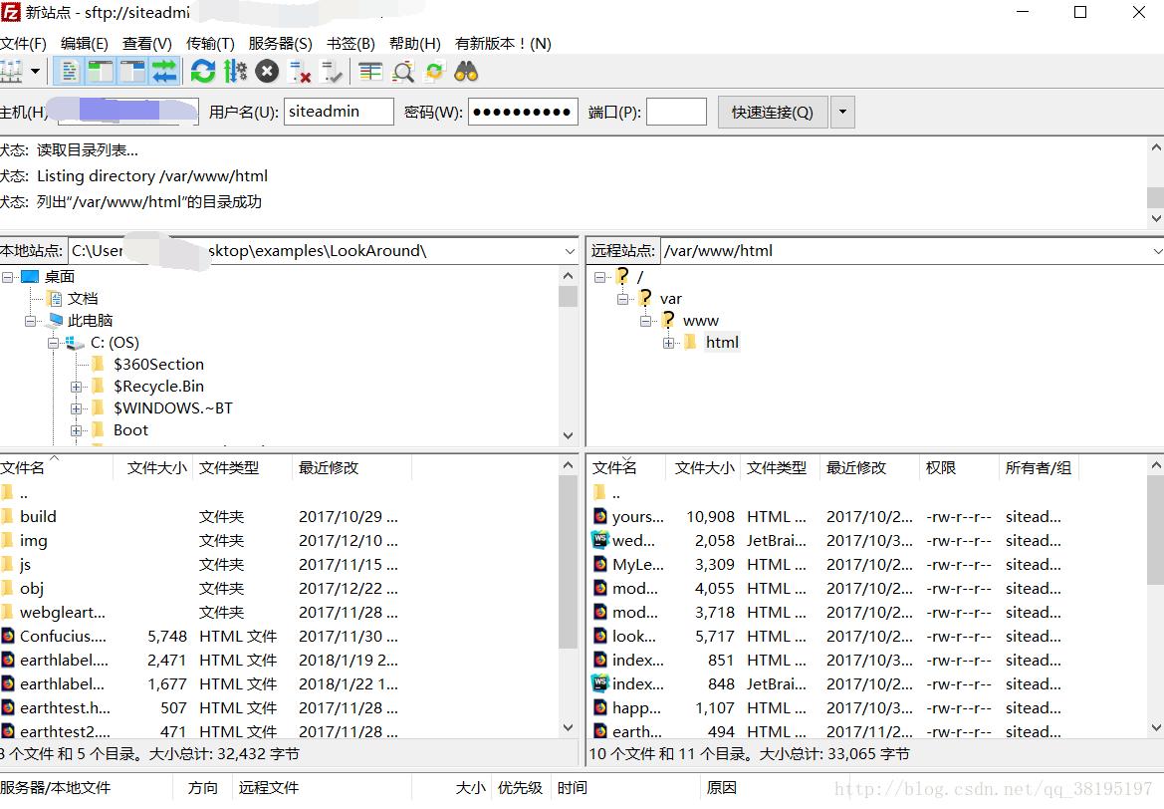Open the 有新版本！(N) menu
Image resolution: width=1164 pixels, height=809 pixels.
click(503, 44)
